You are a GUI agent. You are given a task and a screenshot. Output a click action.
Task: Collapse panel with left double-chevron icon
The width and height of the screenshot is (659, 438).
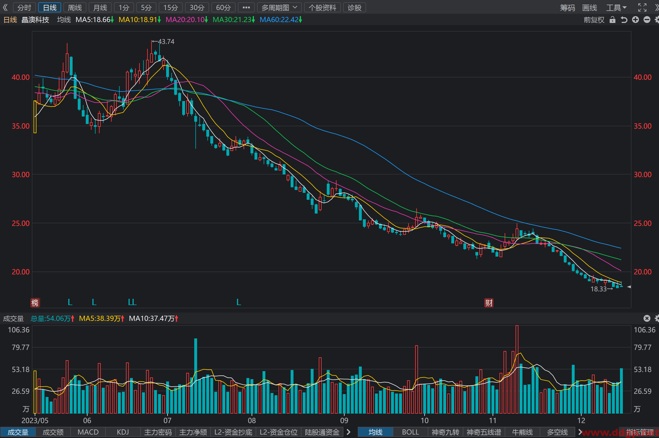[5, 7]
